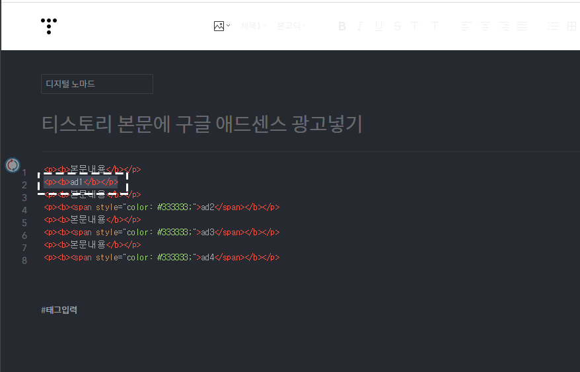Click the second T text background icon
The width and height of the screenshot is (580, 372).
435,26
